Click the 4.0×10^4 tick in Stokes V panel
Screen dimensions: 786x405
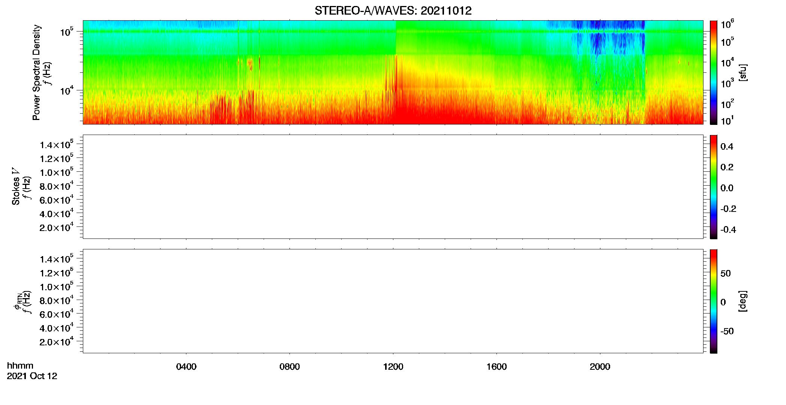57,213
